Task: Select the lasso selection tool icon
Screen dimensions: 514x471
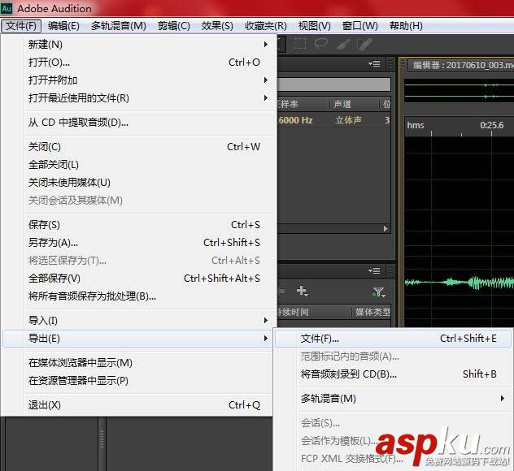Action: (x=321, y=44)
